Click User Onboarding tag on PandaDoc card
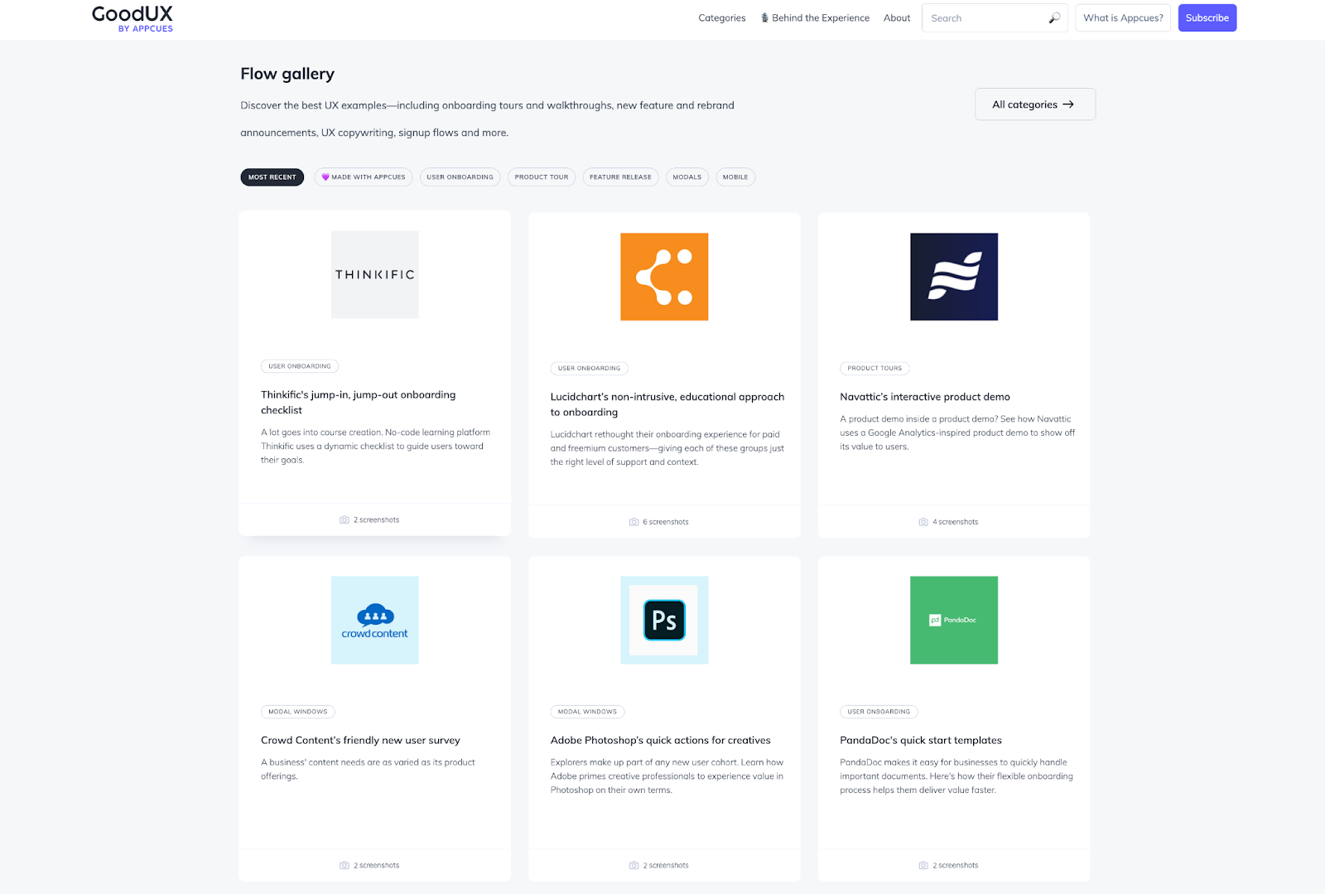Image resolution: width=1325 pixels, height=894 pixels. (879, 712)
